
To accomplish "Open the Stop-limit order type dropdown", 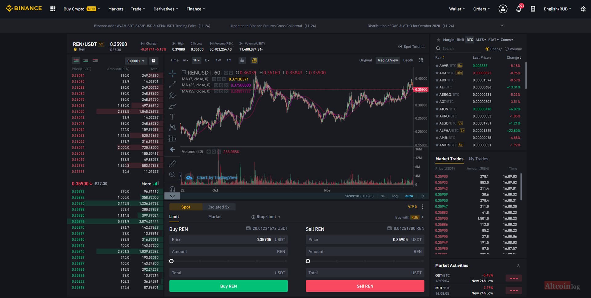I will pyautogui.click(x=266, y=217).
